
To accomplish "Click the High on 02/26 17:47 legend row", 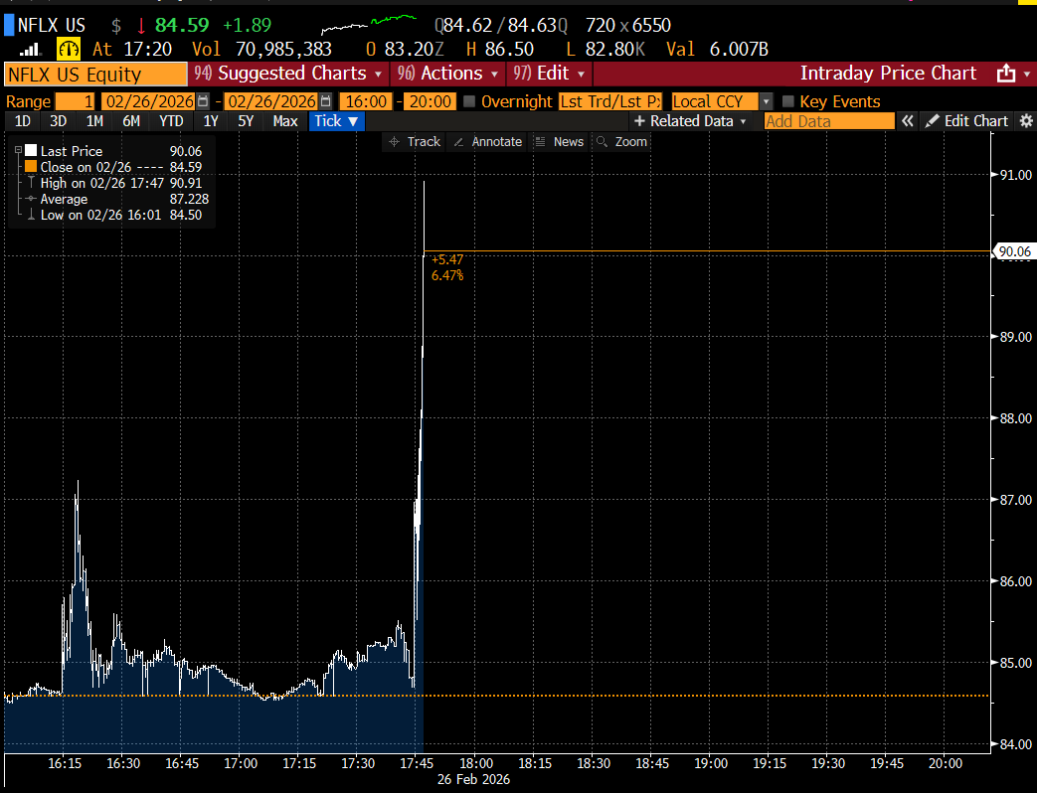I will (114, 183).
